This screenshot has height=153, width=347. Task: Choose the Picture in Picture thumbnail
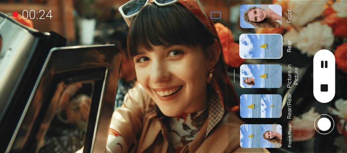(261, 76)
